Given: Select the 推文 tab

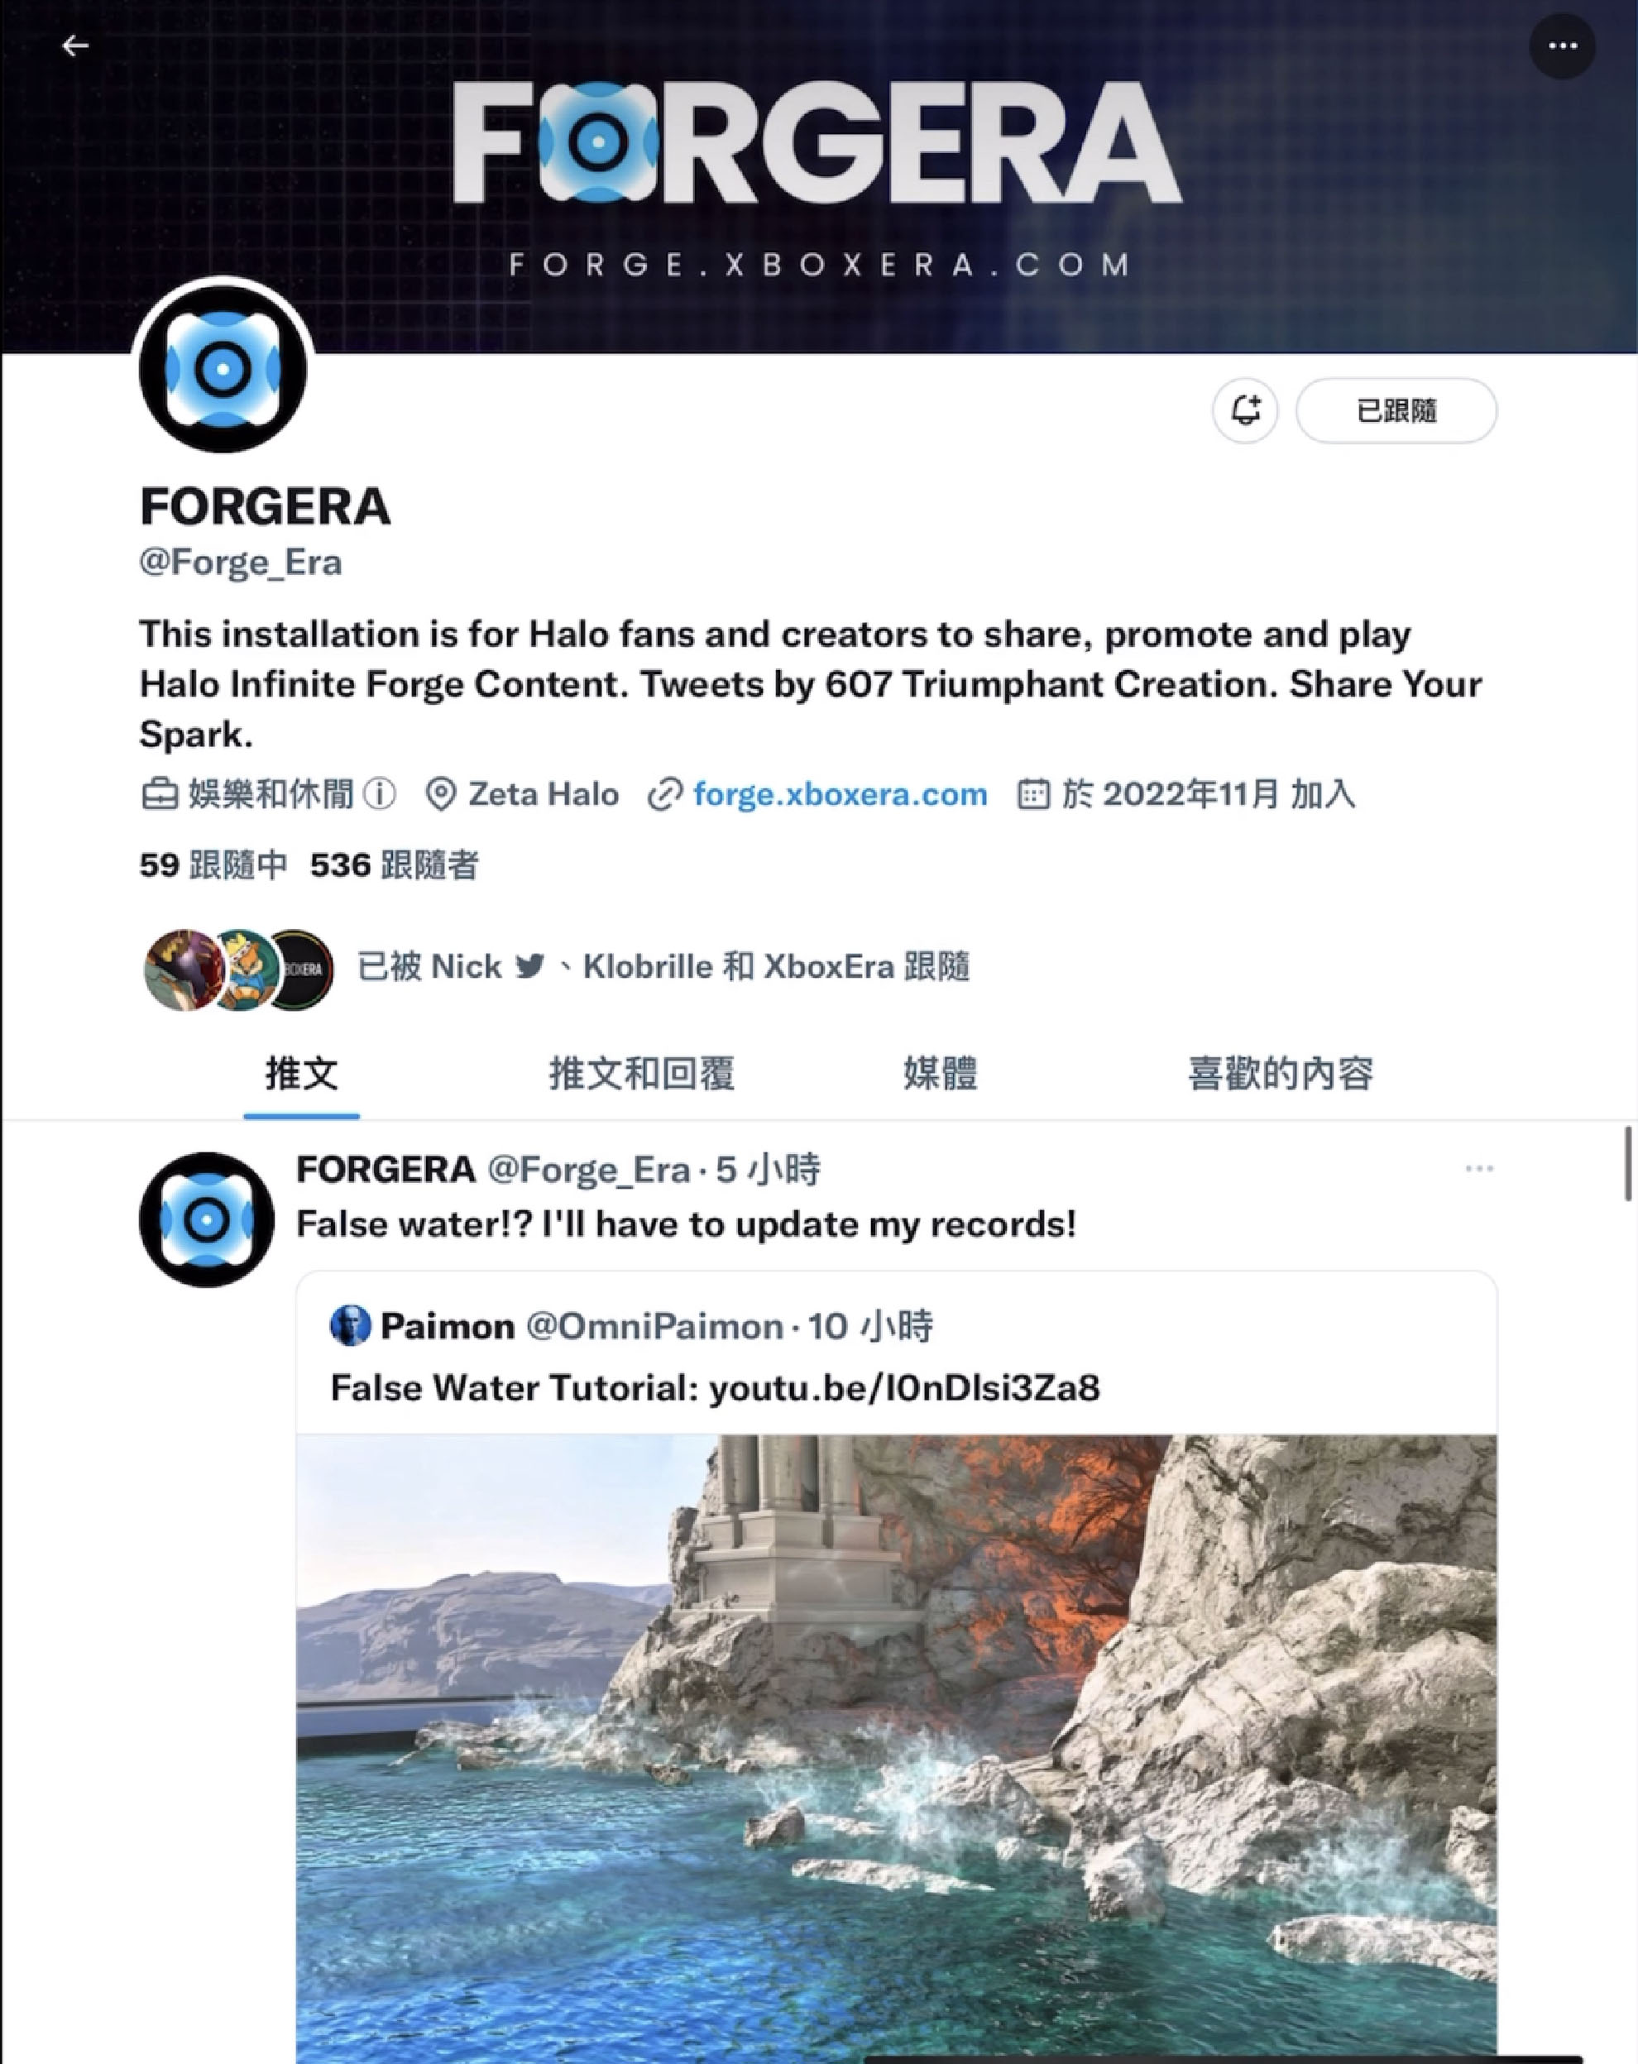Looking at the screenshot, I should coord(302,1074).
